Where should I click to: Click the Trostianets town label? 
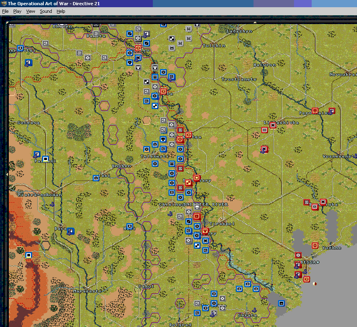[x=239, y=79]
